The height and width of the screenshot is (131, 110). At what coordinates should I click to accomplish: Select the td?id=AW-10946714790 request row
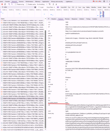pos(23,25)
